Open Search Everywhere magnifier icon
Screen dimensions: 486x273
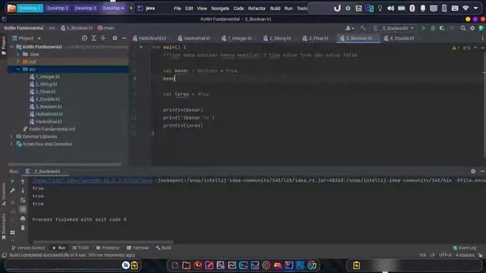[463, 28]
